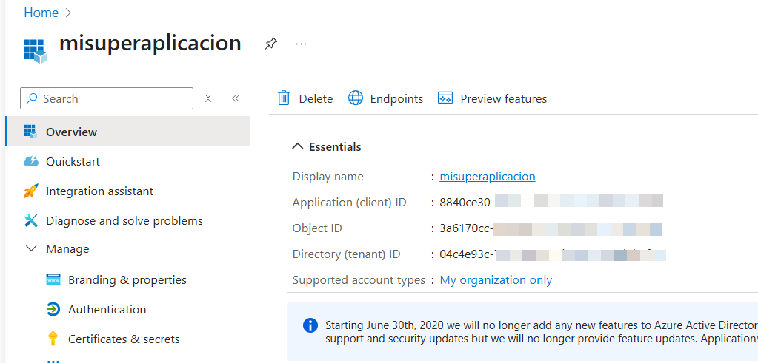The image size is (758, 363).
Task: Click the info icon in notice banner
Action: [x=310, y=325]
